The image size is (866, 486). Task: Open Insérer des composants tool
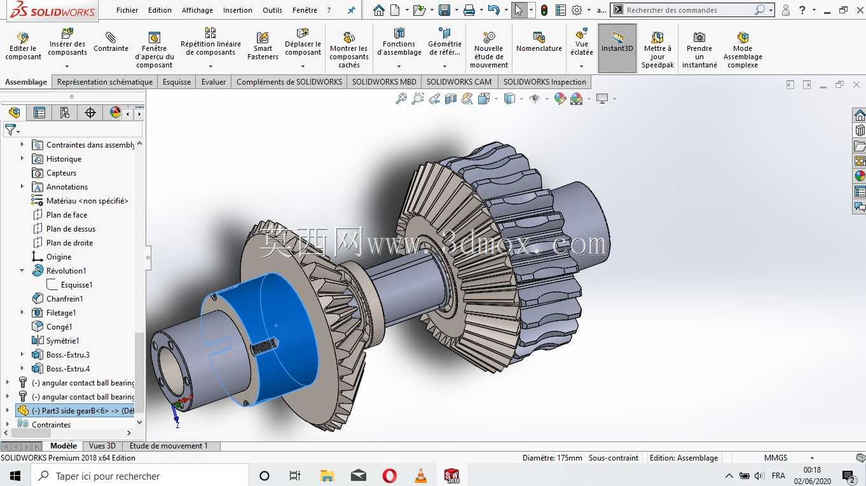[67, 48]
